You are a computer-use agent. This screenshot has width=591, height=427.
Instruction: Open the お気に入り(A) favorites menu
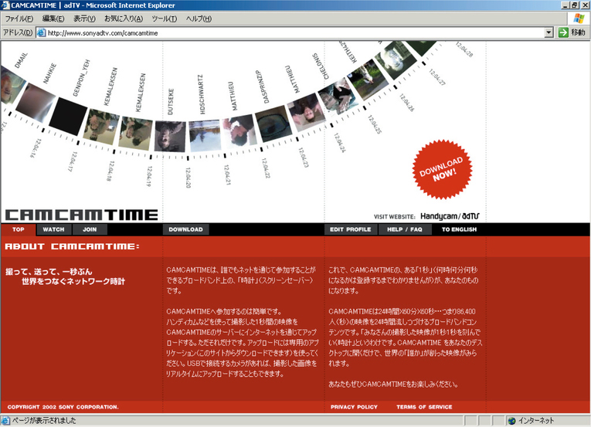(123, 19)
